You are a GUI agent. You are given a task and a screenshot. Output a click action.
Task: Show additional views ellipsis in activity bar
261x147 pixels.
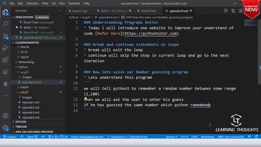(x=5, y=96)
